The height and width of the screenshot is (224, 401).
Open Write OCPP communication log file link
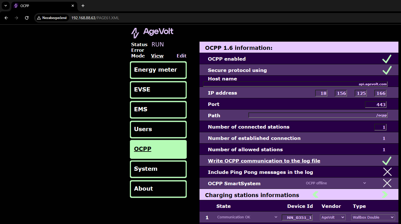[x=264, y=161]
